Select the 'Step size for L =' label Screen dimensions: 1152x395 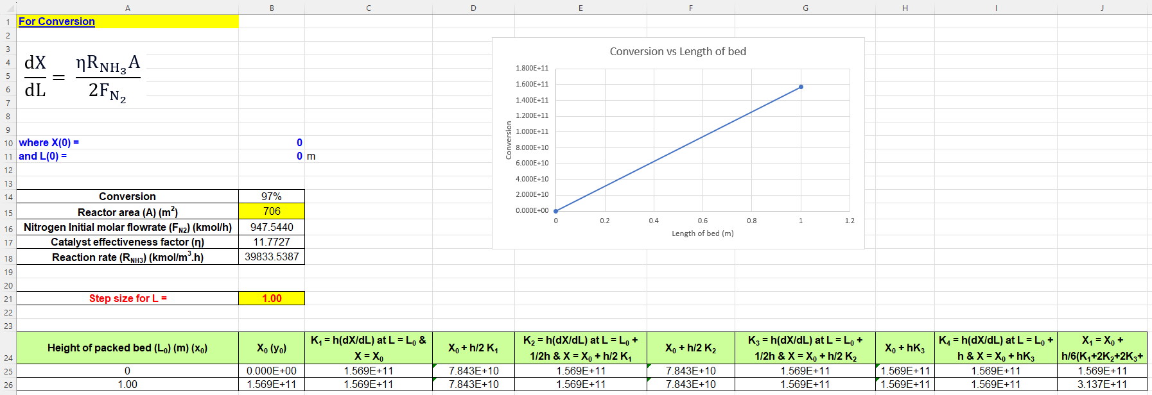127,298
